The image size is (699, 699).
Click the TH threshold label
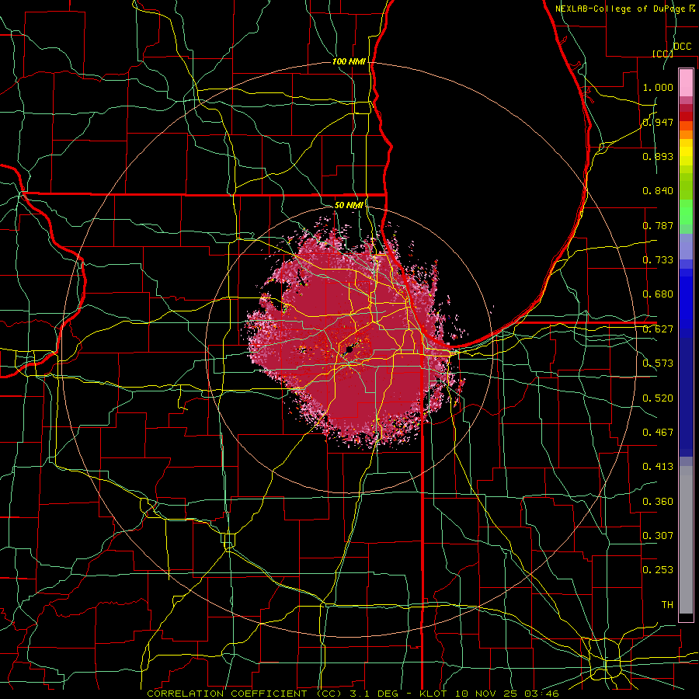click(667, 604)
